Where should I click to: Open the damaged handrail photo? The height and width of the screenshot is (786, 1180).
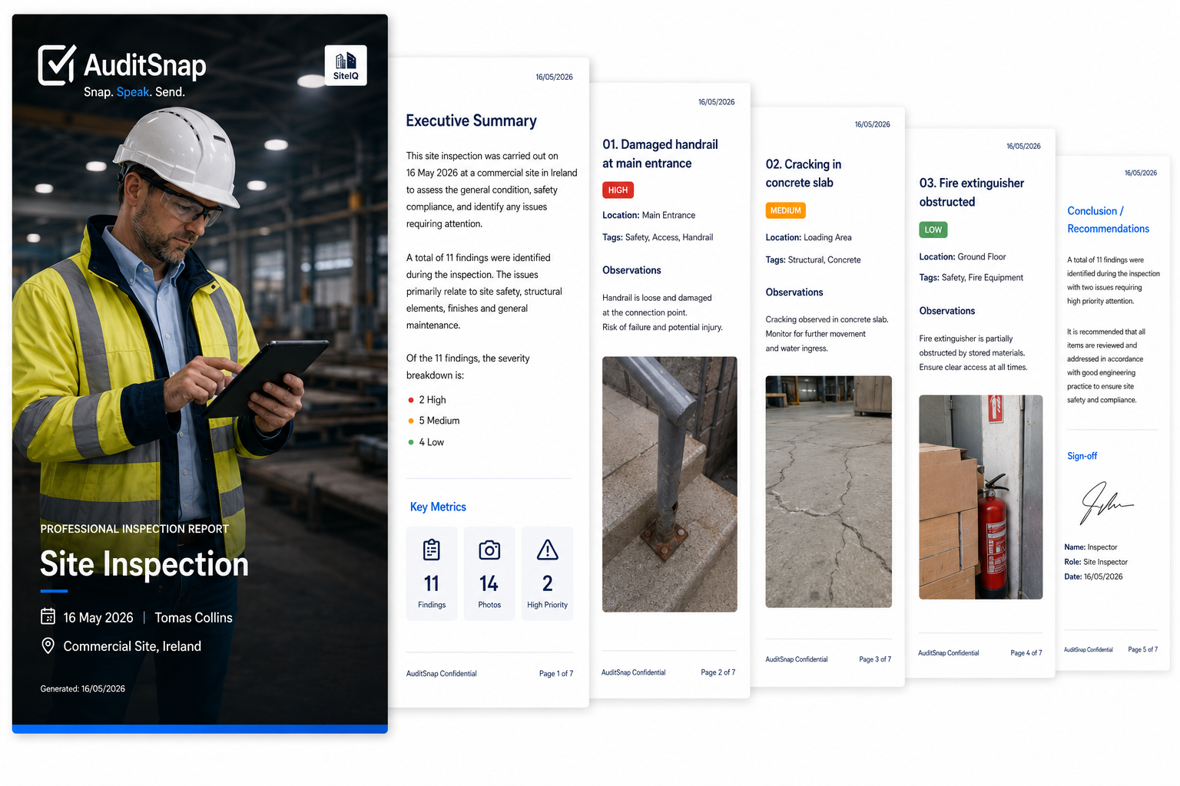[x=670, y=484]
